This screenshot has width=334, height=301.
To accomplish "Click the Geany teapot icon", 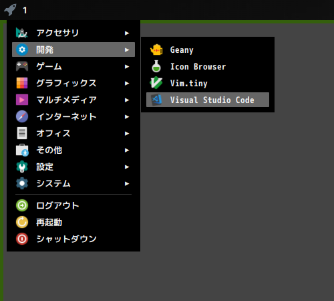I will pyautogui.click(x=156, y=49).
